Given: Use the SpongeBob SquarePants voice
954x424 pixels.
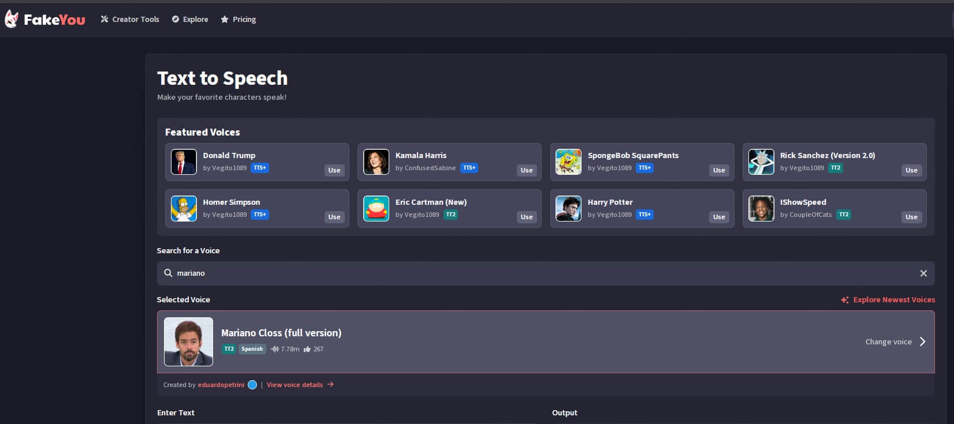Looking at the screenshot, I should point(719,170).
